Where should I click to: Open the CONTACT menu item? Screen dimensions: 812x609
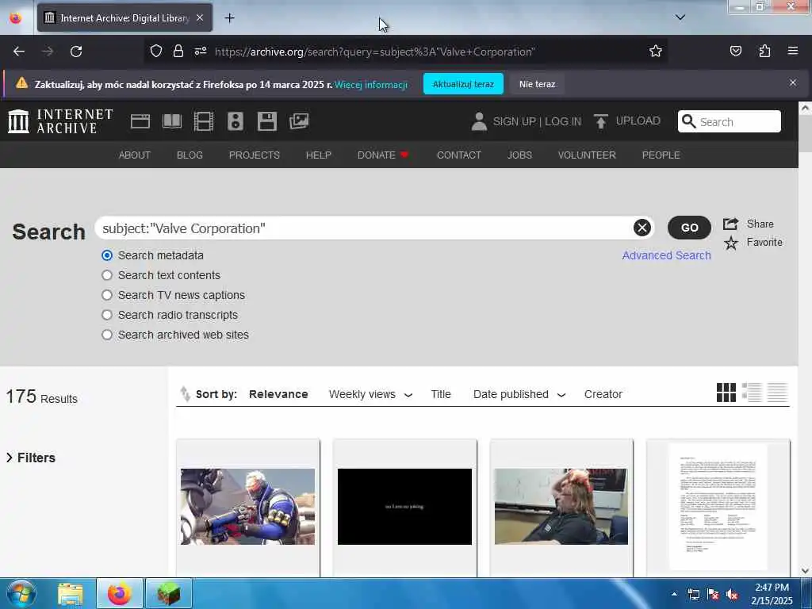click(459, 155)
